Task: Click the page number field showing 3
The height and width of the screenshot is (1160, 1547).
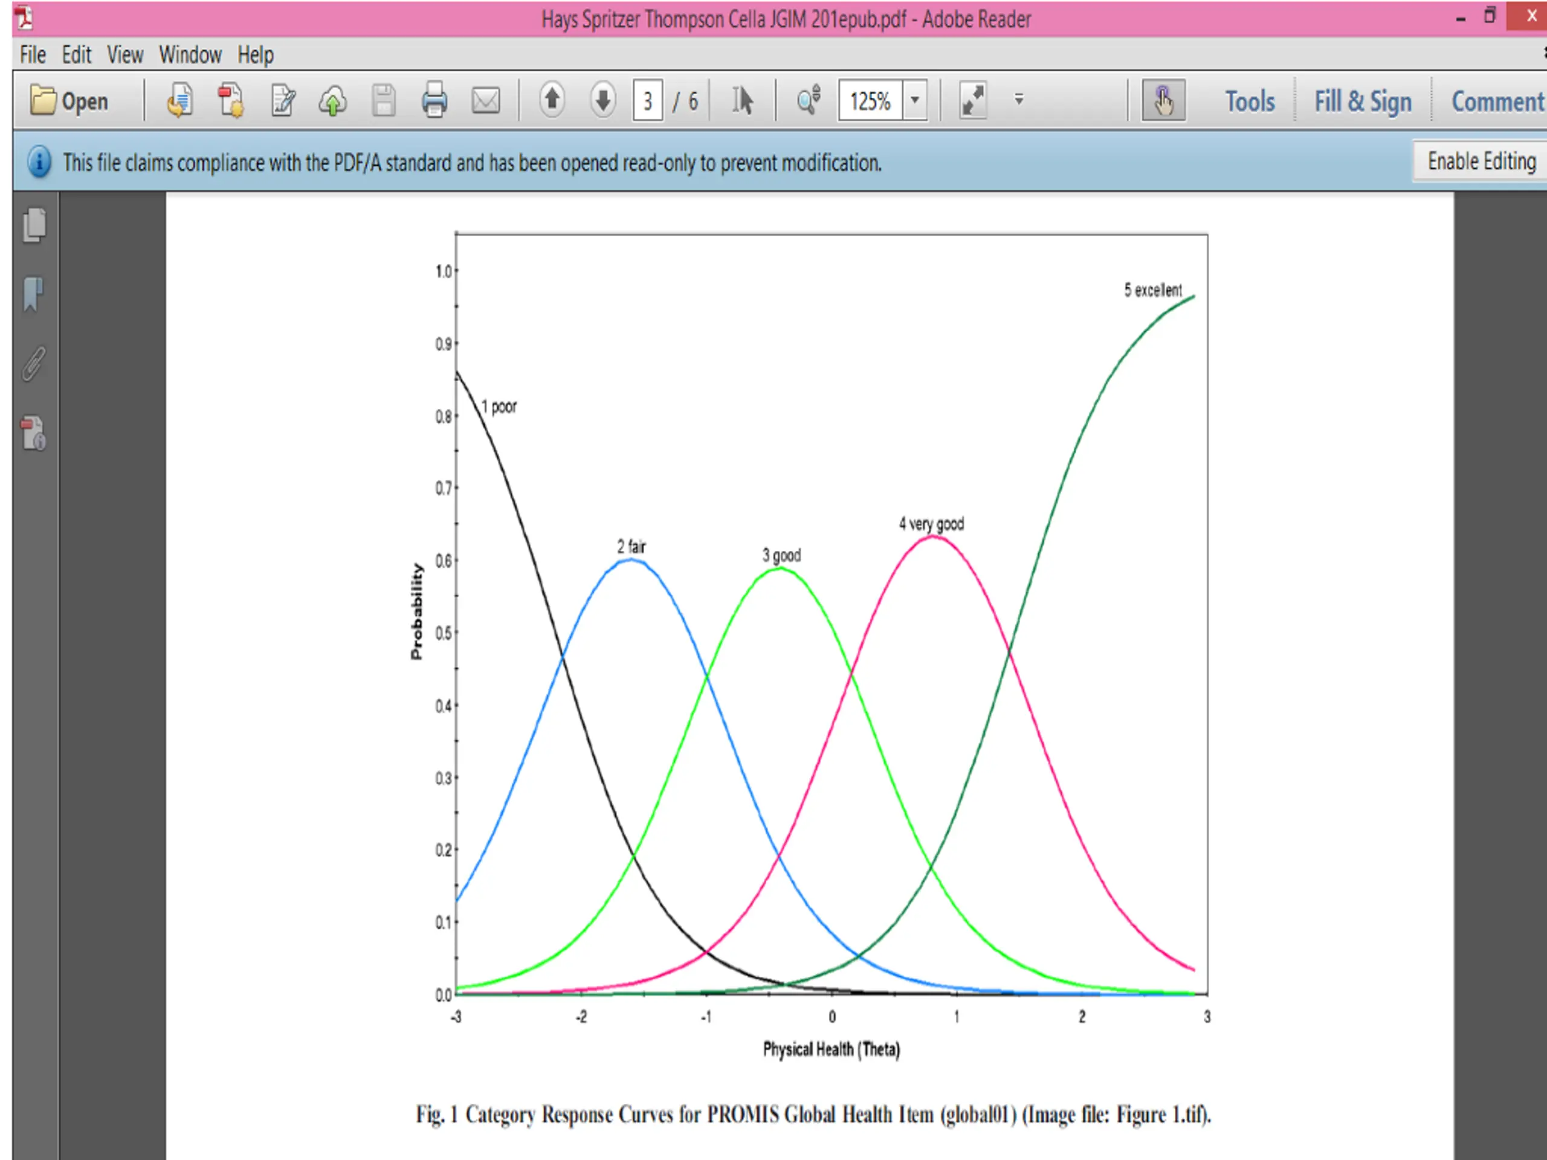Action: 648,101
